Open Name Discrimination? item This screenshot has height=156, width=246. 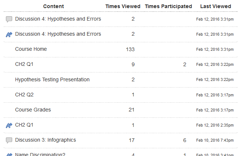click(40, 154)
